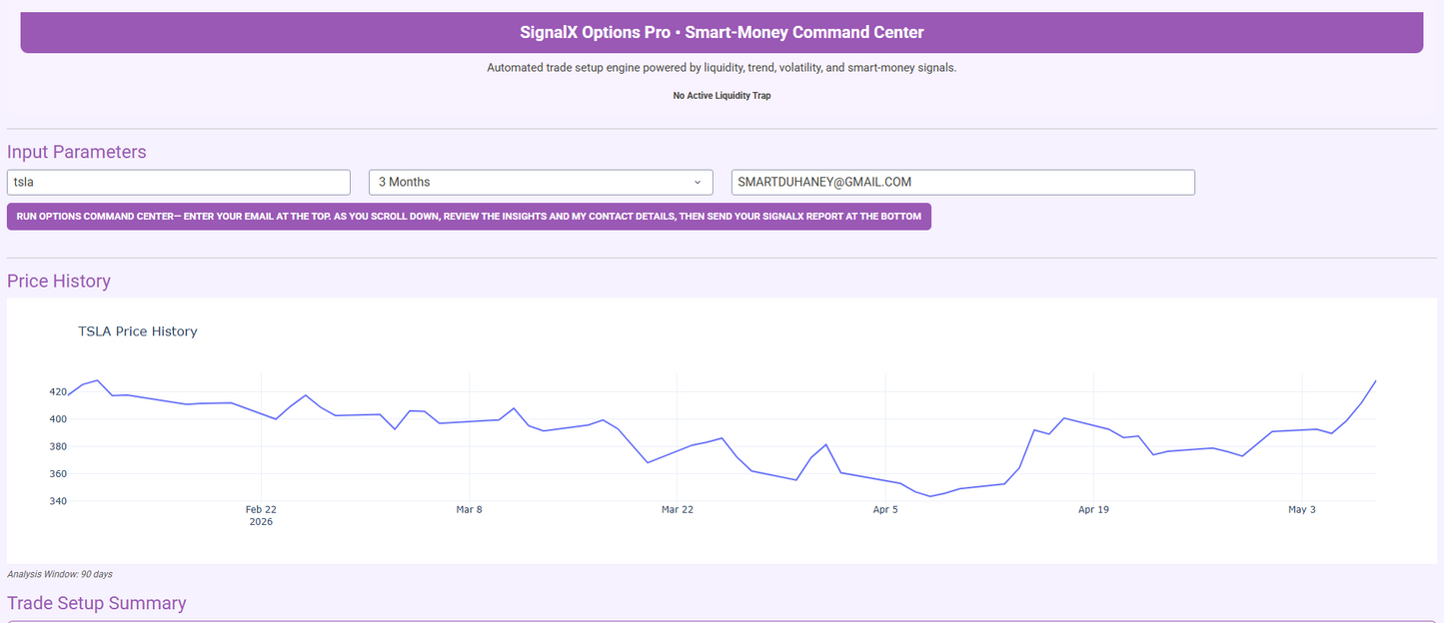Open the 3 Months period dropdown

tap(541, 182)
